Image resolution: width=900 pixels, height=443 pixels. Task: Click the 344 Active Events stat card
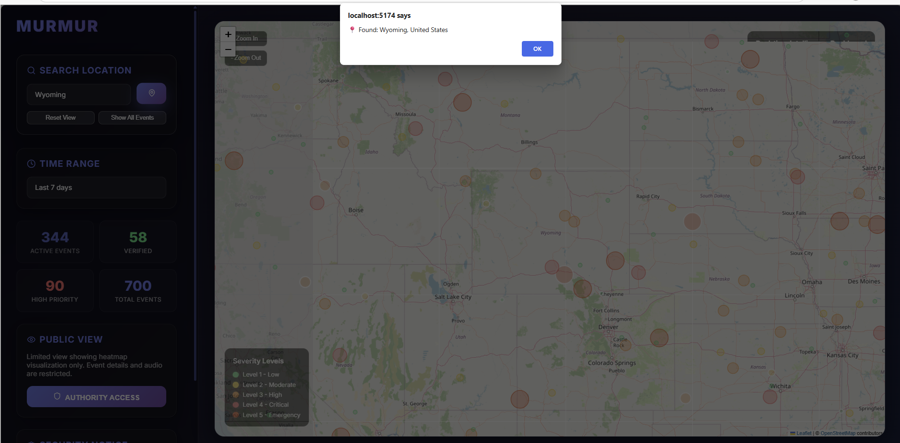[55, 241]
